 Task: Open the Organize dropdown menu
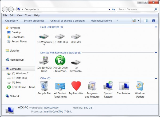(x=11, y=21)
